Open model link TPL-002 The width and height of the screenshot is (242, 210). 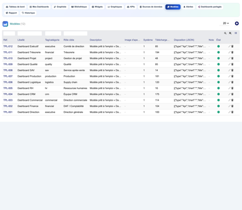coord(8,106)
